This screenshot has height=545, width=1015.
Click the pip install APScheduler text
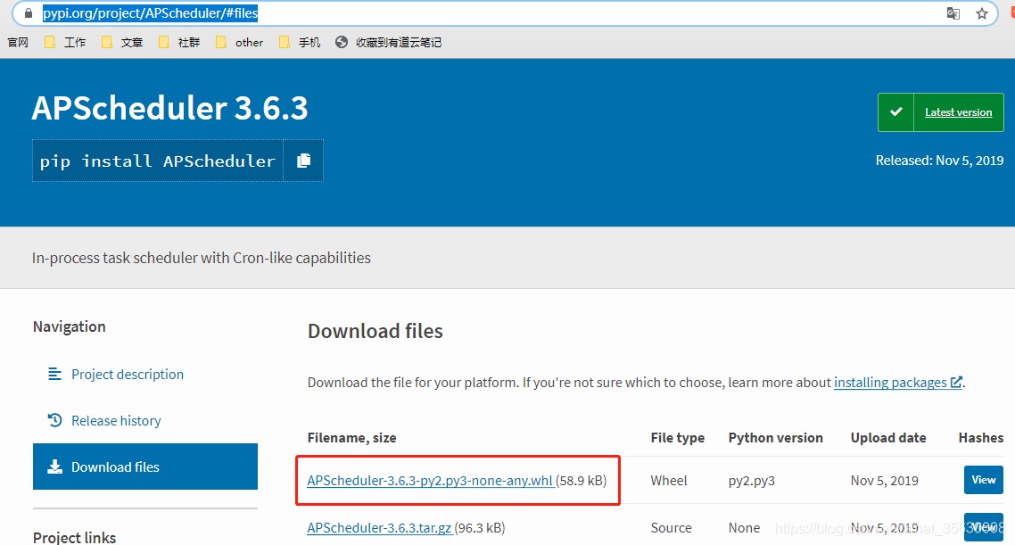157,161
